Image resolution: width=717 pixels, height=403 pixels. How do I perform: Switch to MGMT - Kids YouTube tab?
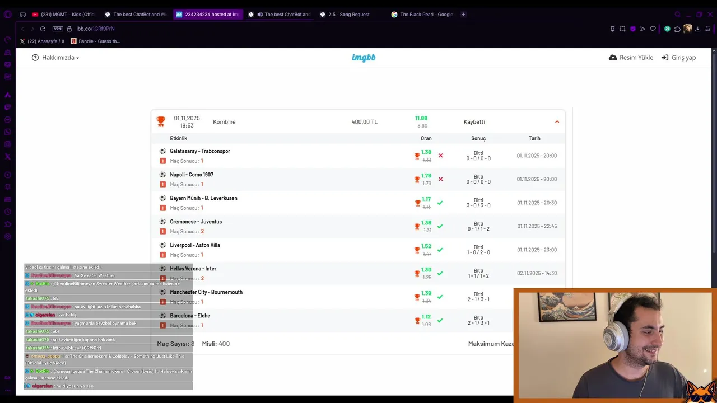point(64,15)
